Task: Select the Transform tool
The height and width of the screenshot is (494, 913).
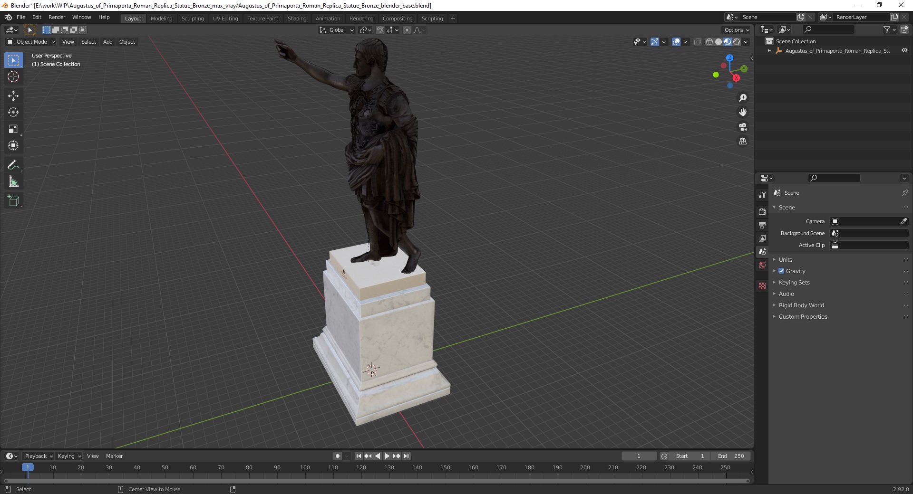Action: point(13,145)
